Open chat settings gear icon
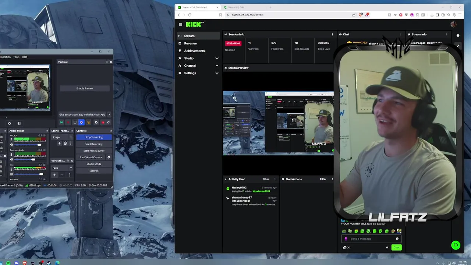This screenshot has width=471, height=265. 387,247
